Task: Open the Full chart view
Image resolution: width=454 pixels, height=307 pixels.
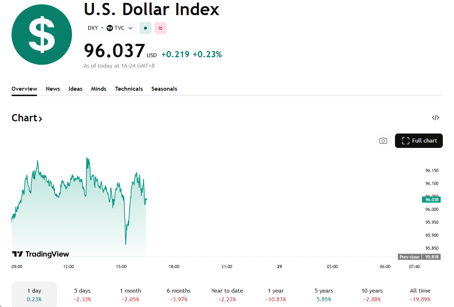Action: (419, 141)
